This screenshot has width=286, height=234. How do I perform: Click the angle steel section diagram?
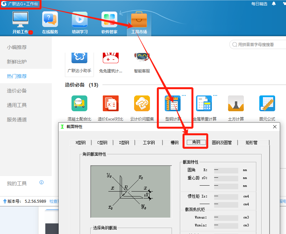click(131, 192)
